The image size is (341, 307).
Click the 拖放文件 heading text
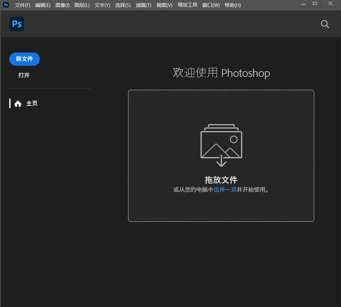coord(221,180)
